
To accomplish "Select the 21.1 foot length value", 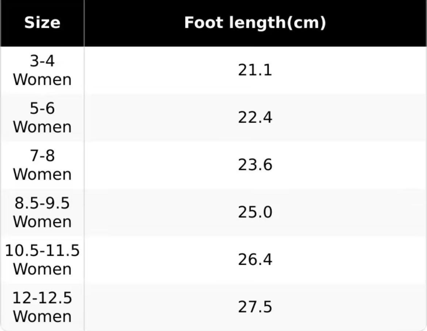I will point(255,70).
